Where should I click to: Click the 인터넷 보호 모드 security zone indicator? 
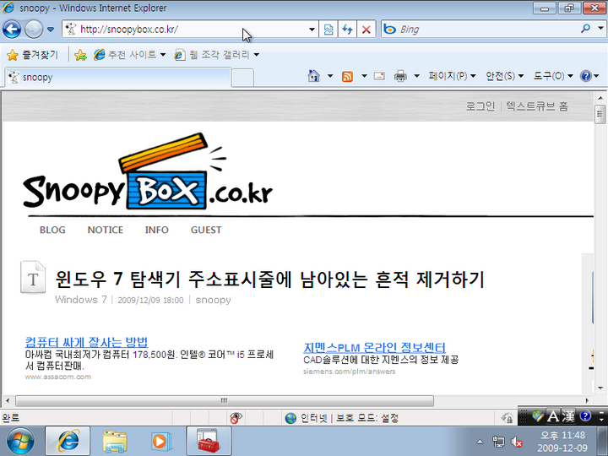point(342,418)
